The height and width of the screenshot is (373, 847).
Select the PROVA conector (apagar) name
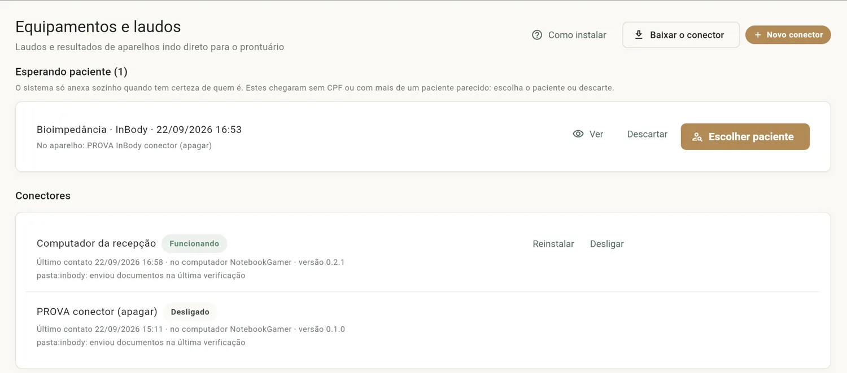(97, 312)
